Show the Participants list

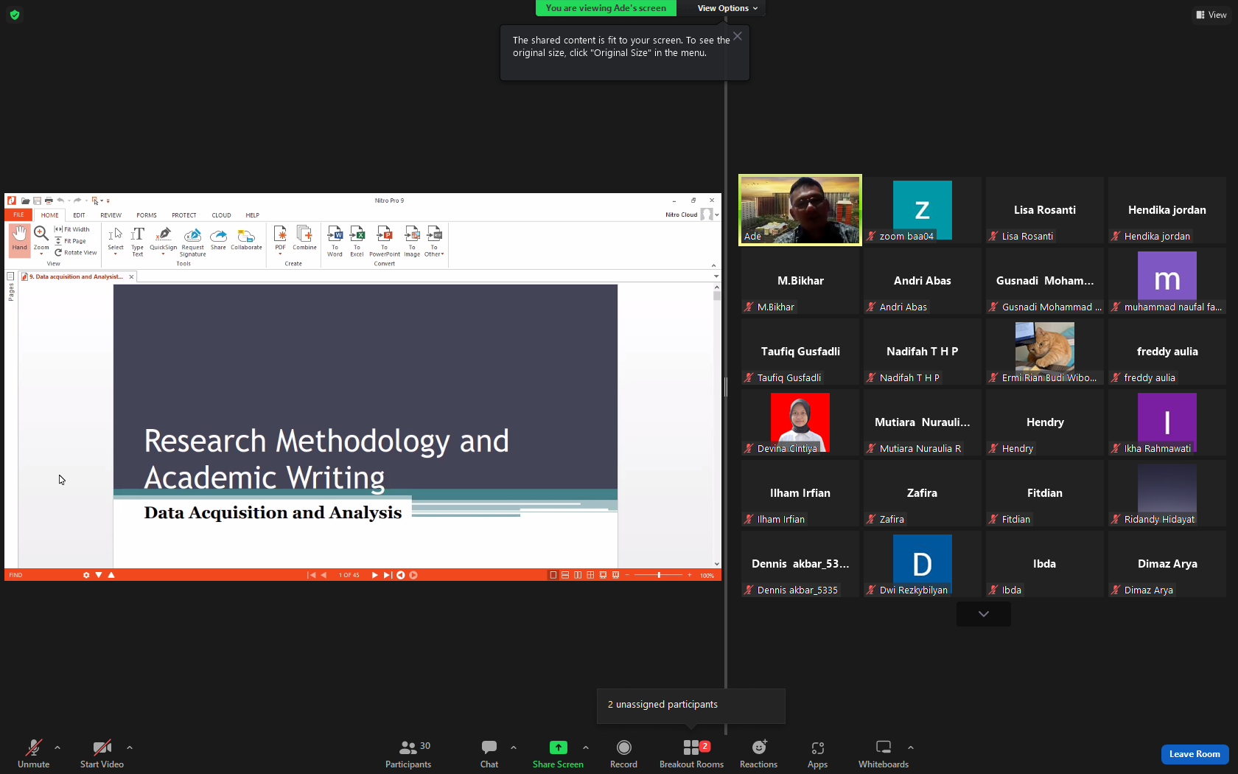coord(408,753)
